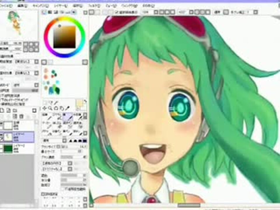Click the undo button in top toolbar
The image size is (280, 210).
92,12
